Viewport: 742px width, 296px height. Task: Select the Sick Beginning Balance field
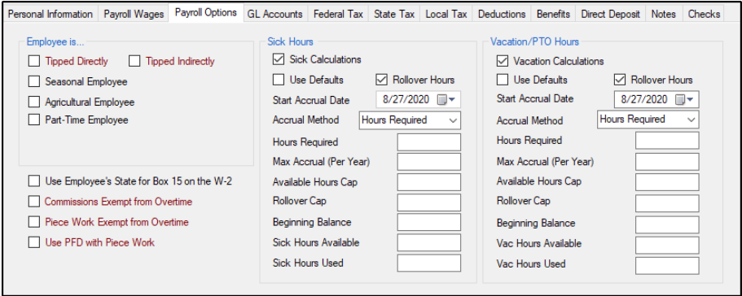[x=429, y=222]
